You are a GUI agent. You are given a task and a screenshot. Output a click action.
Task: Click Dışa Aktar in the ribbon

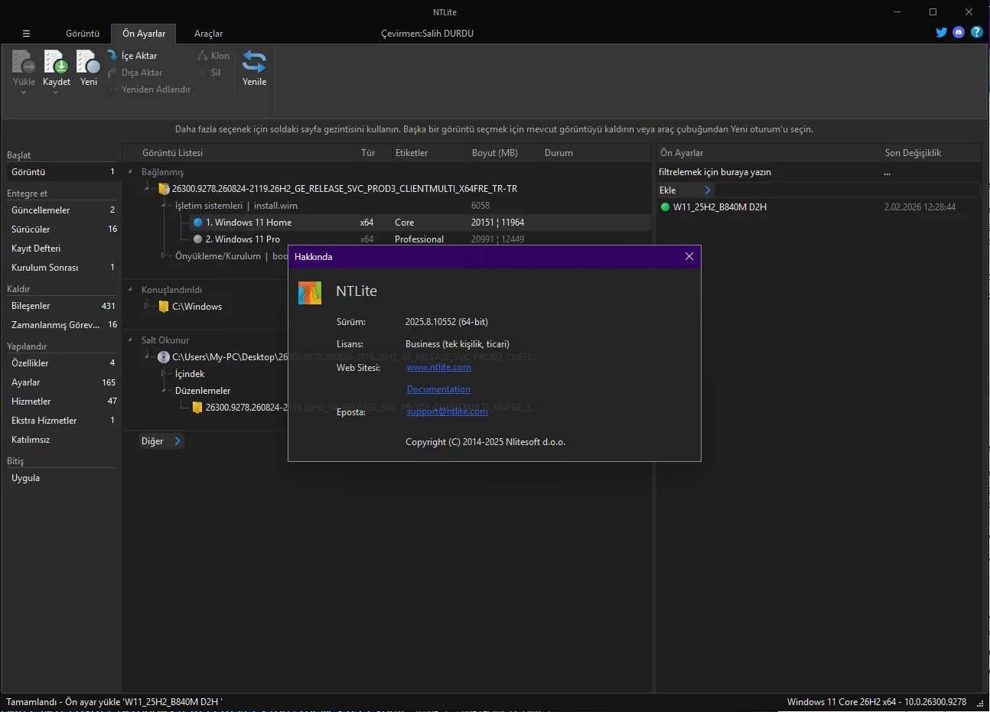pyautogui.click(x=135, y=73)
